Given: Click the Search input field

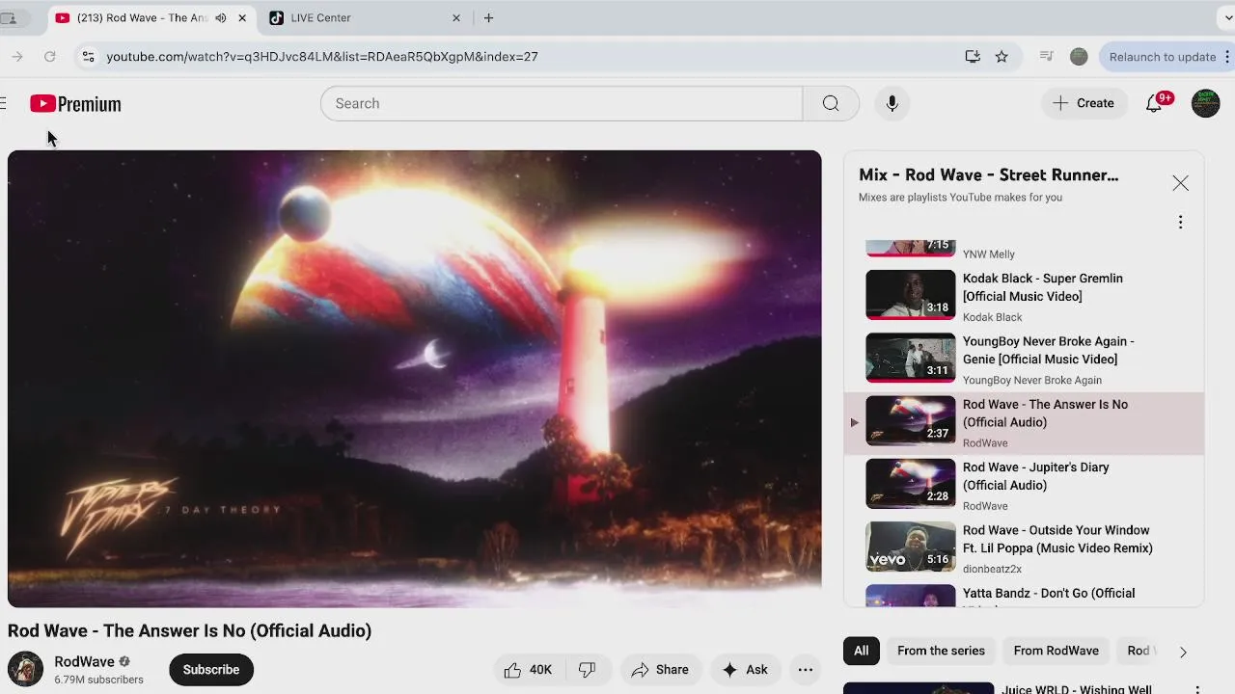Looking at the screenshot, I should 561,103.
